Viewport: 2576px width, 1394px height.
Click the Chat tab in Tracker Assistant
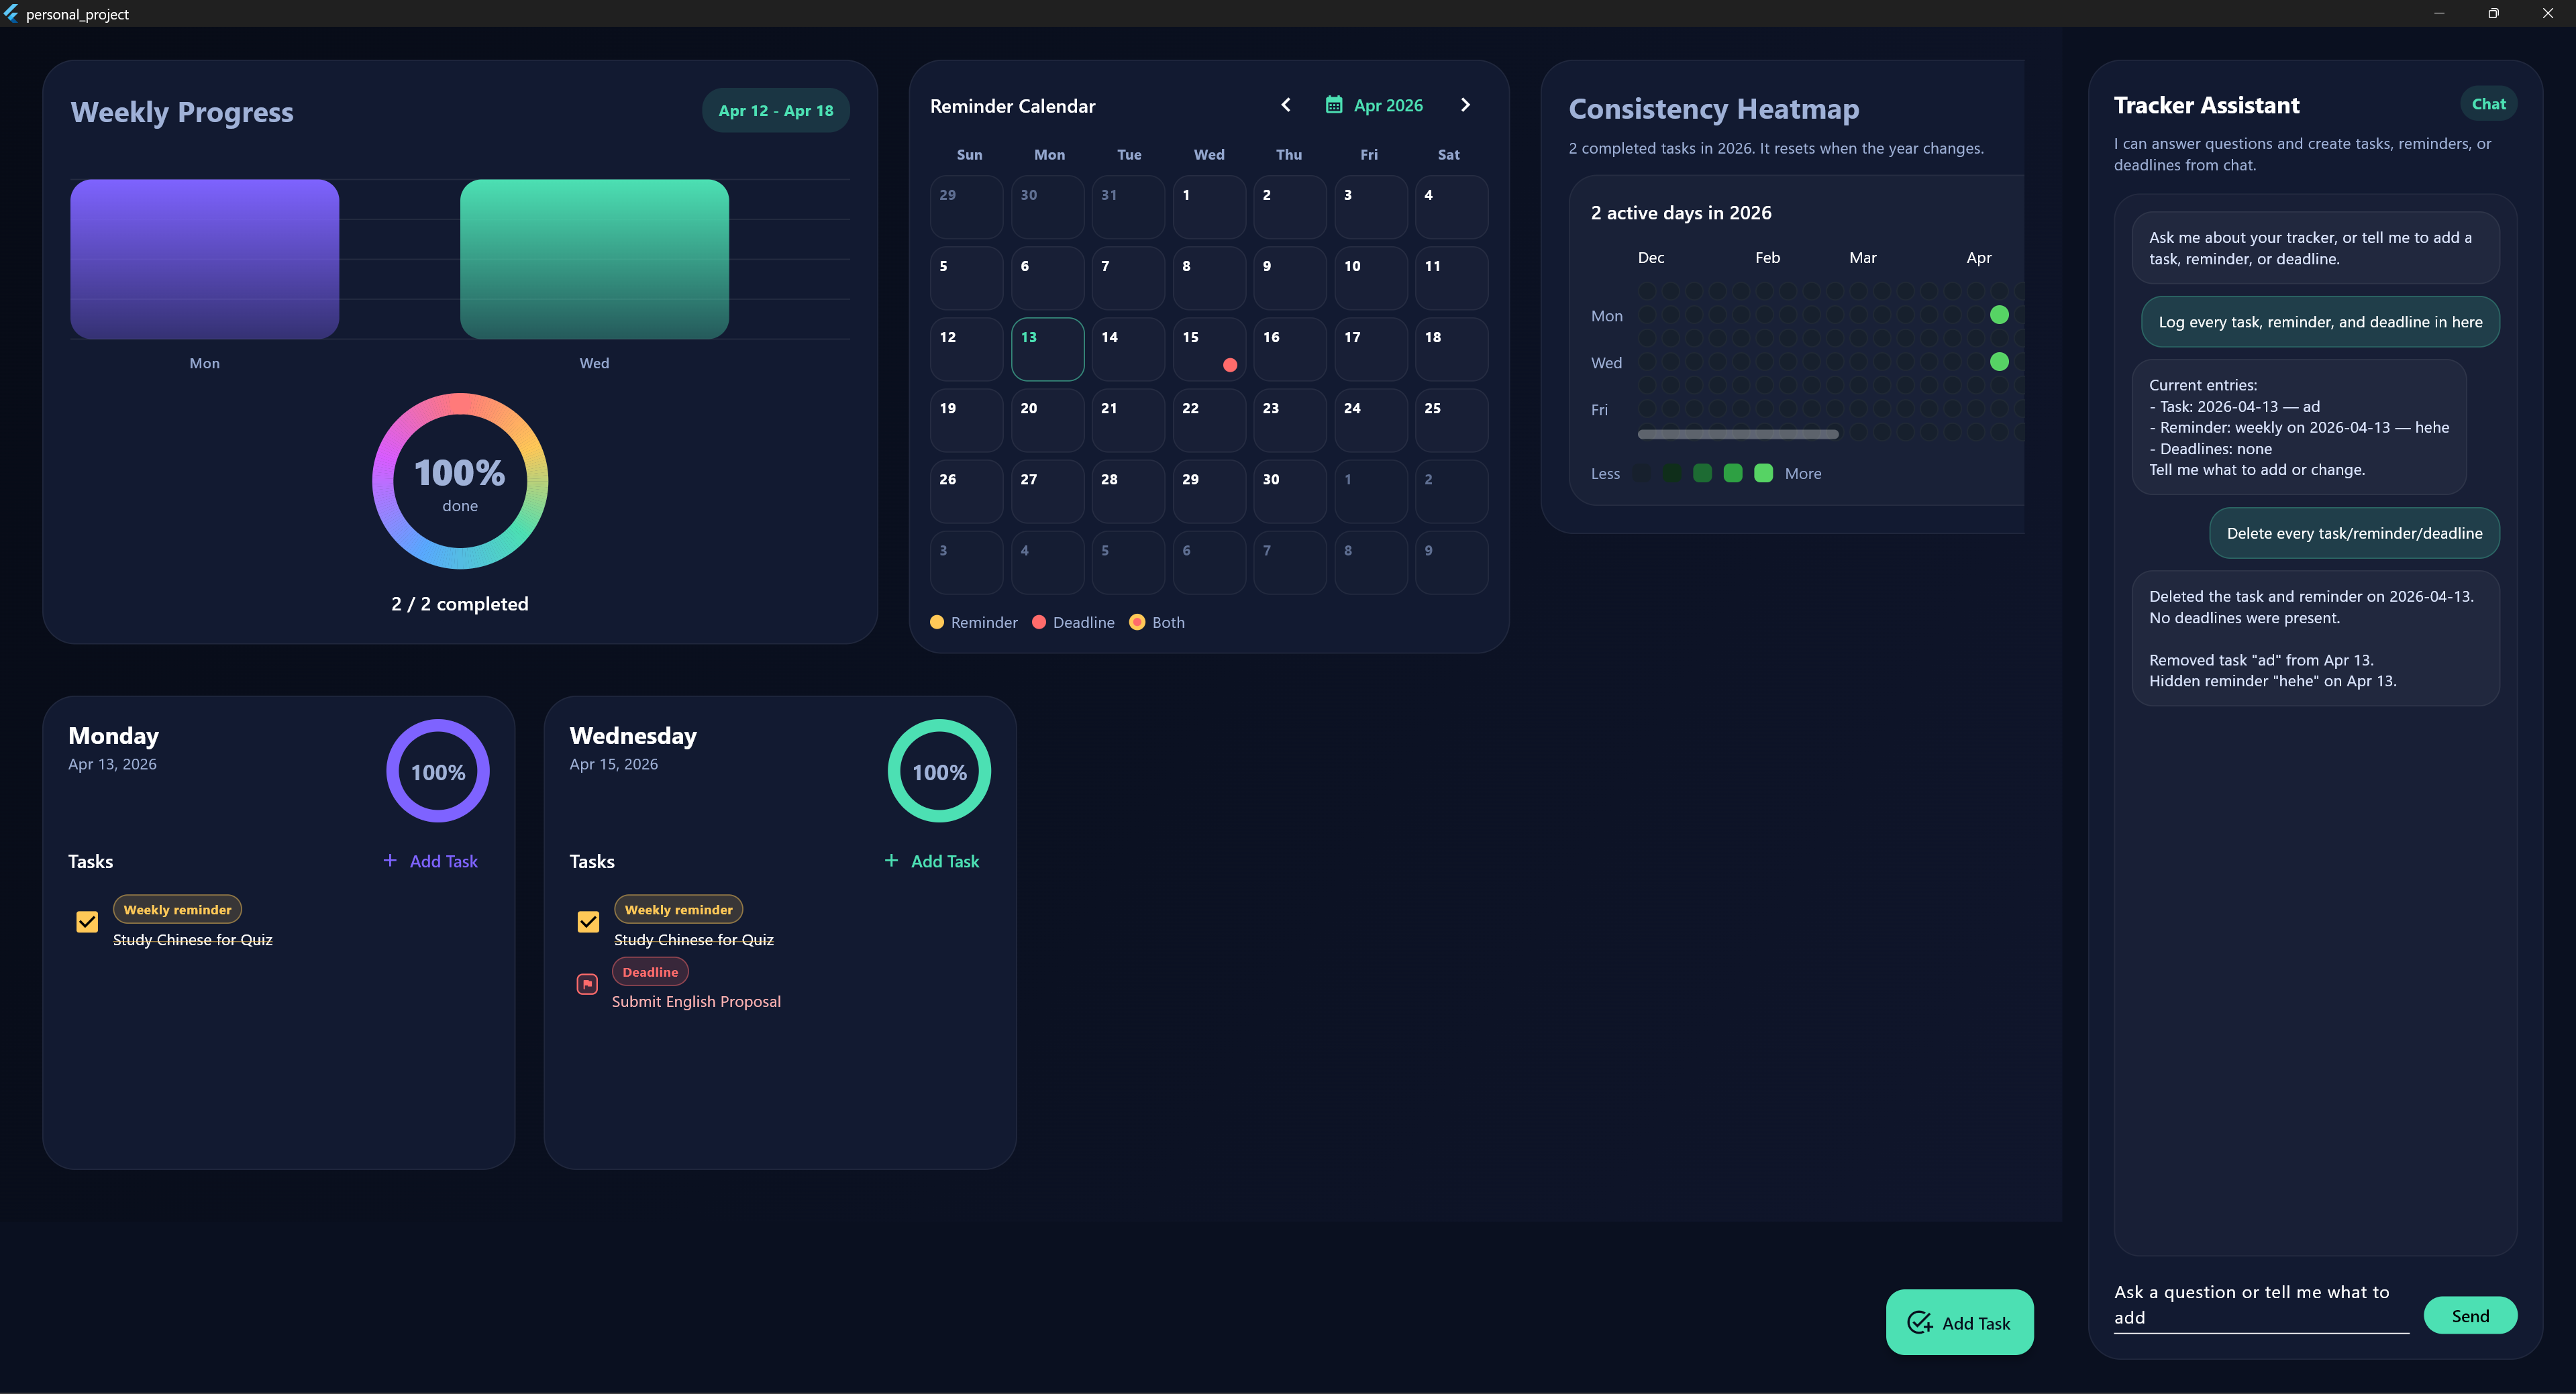point(2488,104)
